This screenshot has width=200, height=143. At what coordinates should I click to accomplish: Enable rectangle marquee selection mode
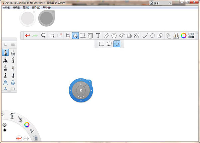(102, 44)
